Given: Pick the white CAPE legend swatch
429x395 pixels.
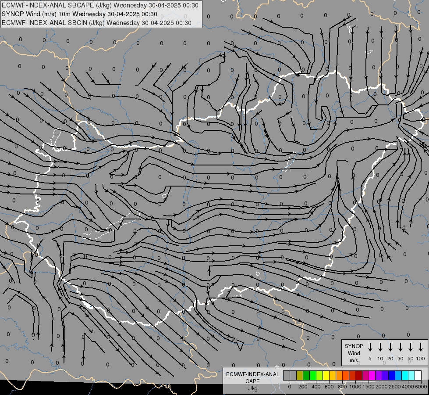Looking at the screenshot, I should tap(418, 375).
